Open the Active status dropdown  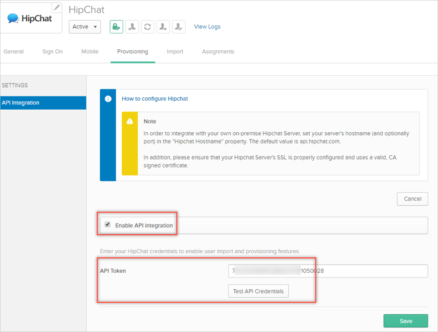(85, 27)
